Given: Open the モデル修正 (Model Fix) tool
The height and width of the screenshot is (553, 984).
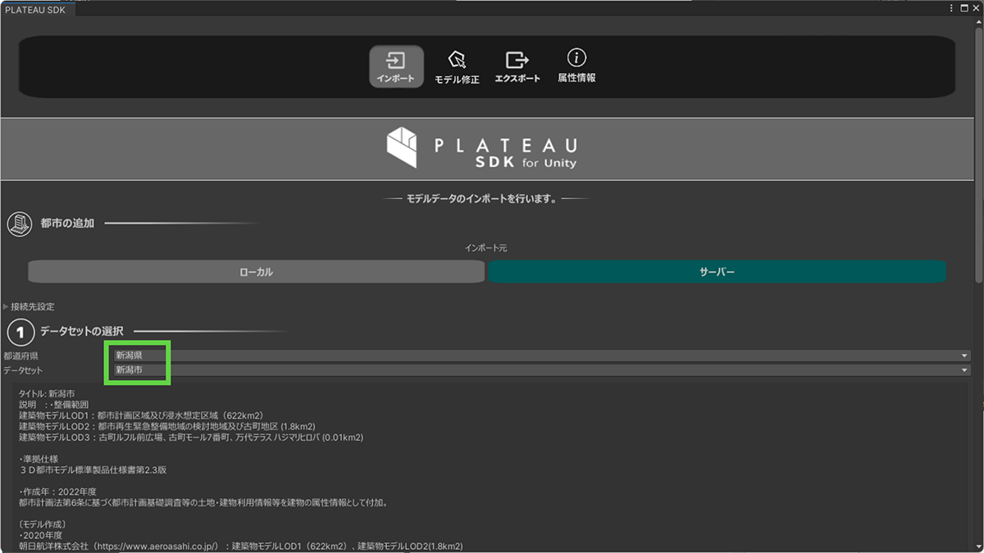Looking at the screenshot, I should [457, 66].
